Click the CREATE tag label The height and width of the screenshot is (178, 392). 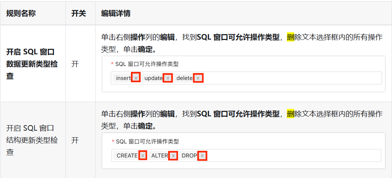(x=127, y=156)
